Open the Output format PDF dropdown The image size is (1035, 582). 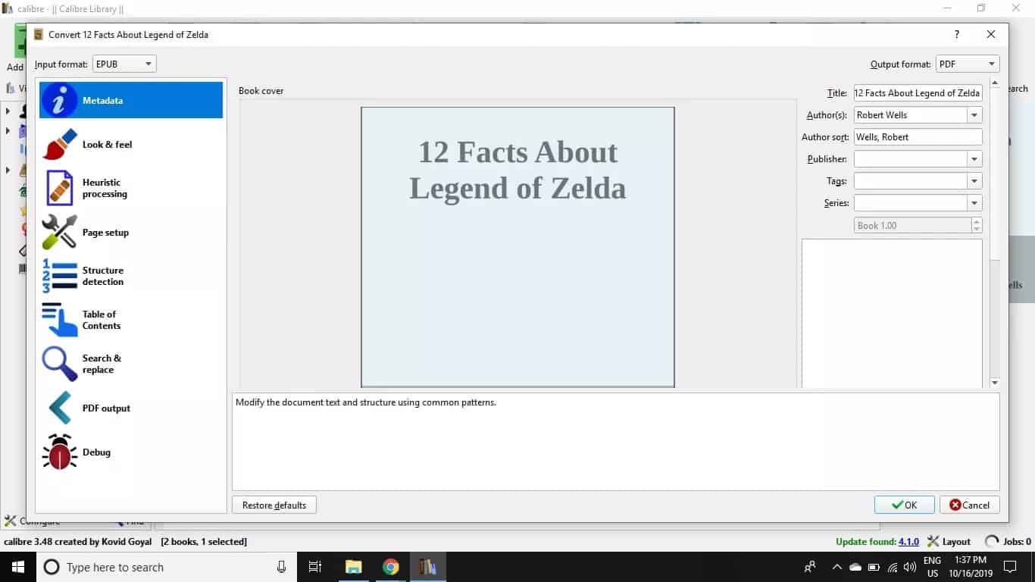click(968, 64)
